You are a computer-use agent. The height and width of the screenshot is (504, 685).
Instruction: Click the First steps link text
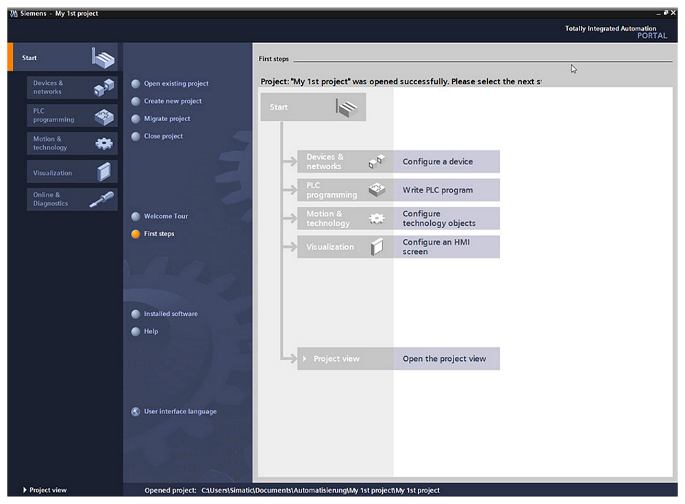pos(159,234)
